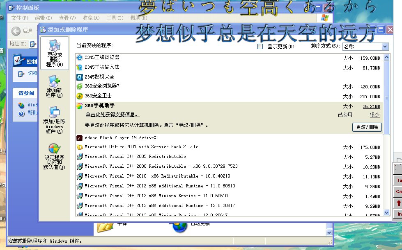Click the status bar text 安装或删除程序和 Windows 组件
Viewport: 402px width, 250px height.
[45, 241]
